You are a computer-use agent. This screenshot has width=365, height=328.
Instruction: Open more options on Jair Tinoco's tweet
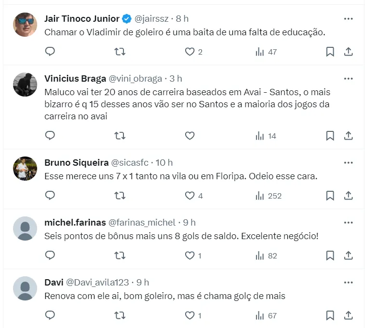pos(348,19)
